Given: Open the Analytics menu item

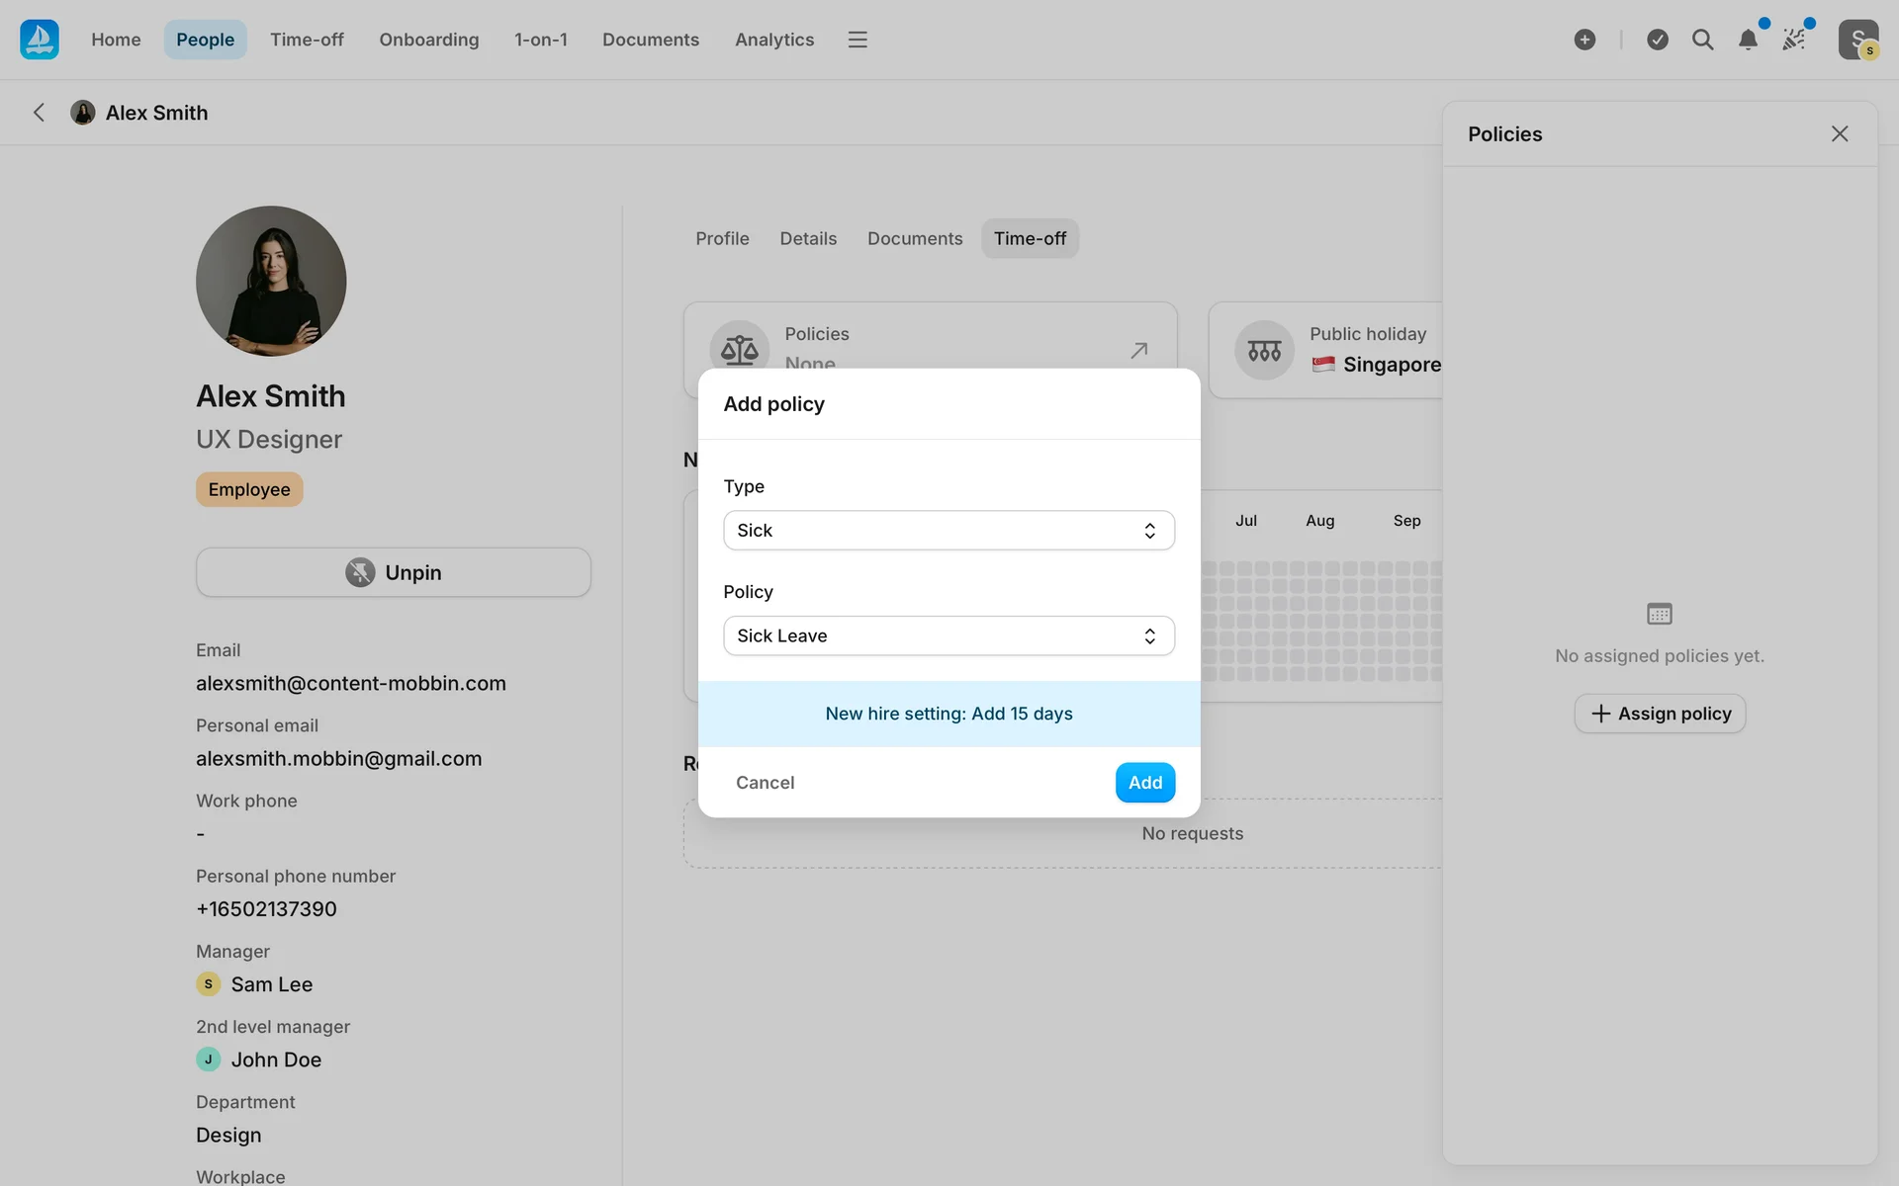Looking at the screenshot, I should coord(773,40).
